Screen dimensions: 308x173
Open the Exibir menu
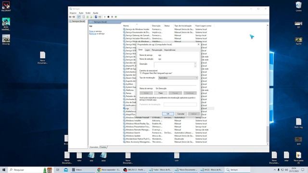pos(88,13)
